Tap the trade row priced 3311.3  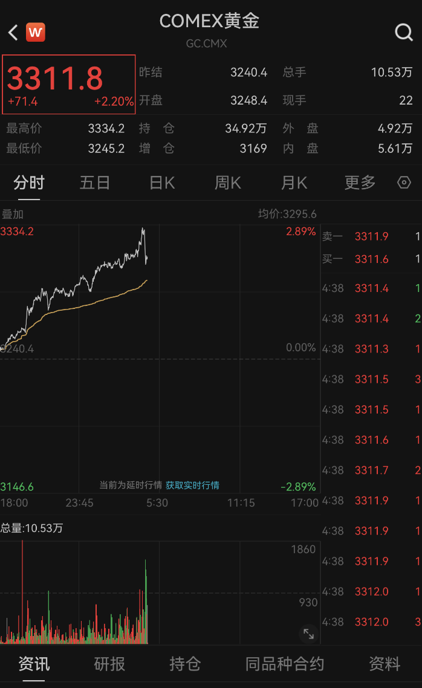[x=371, y=349]
